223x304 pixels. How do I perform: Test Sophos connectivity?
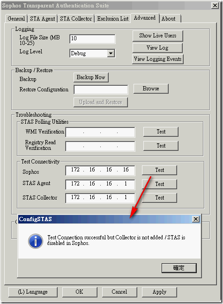[159, 170]
